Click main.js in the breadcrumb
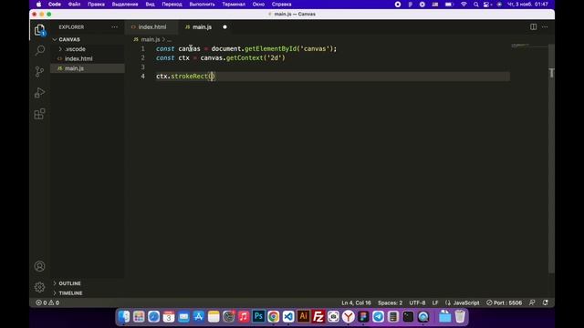584x328 pixels. 150,39
